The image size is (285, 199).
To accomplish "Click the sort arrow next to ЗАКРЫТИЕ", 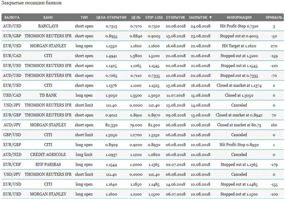I will click(211, 18).
